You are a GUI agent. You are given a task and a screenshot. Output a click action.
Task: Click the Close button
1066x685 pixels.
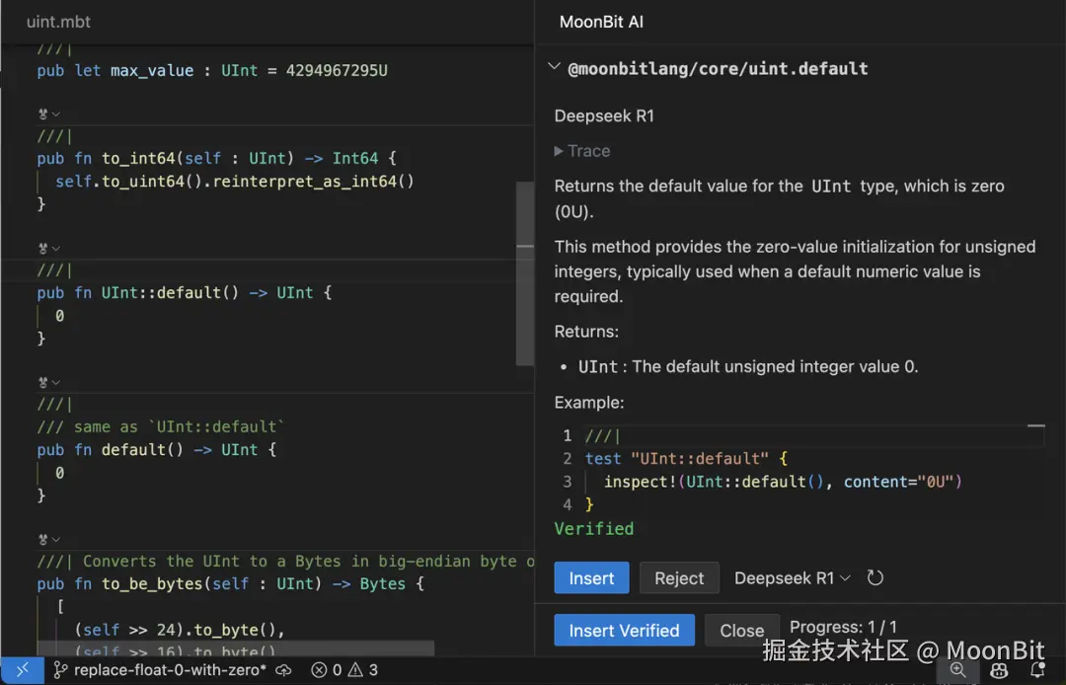pos(741,630)
